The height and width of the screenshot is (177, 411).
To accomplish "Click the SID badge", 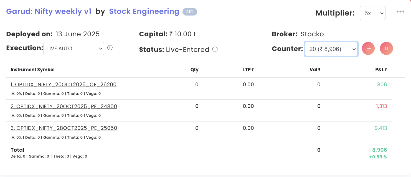I will 190,12.
